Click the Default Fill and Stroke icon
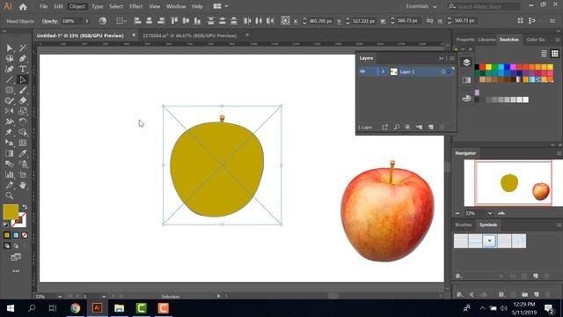 (6, 225)
